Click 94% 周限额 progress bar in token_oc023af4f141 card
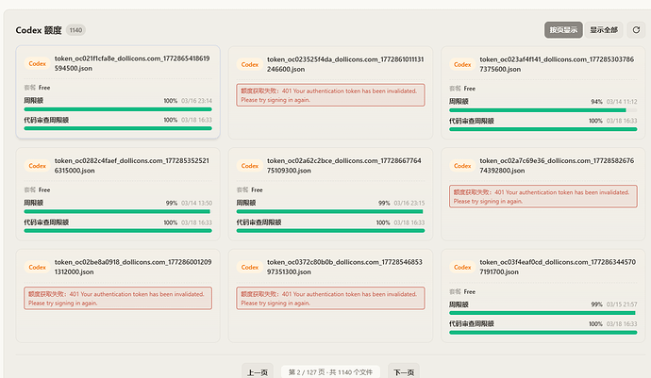This screenshot has width=651, height=378. [x=543, y=110]
